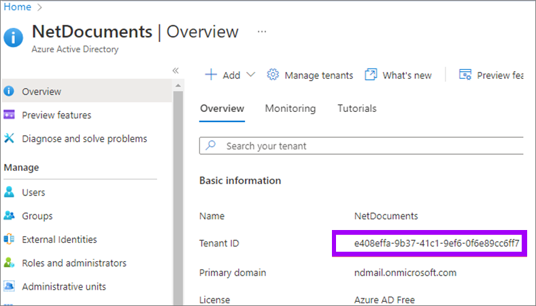Image resolution: width=536 pixels, height=306 pixels.
Task: Switch to the Monitoring tab
Action: [290, 109]
